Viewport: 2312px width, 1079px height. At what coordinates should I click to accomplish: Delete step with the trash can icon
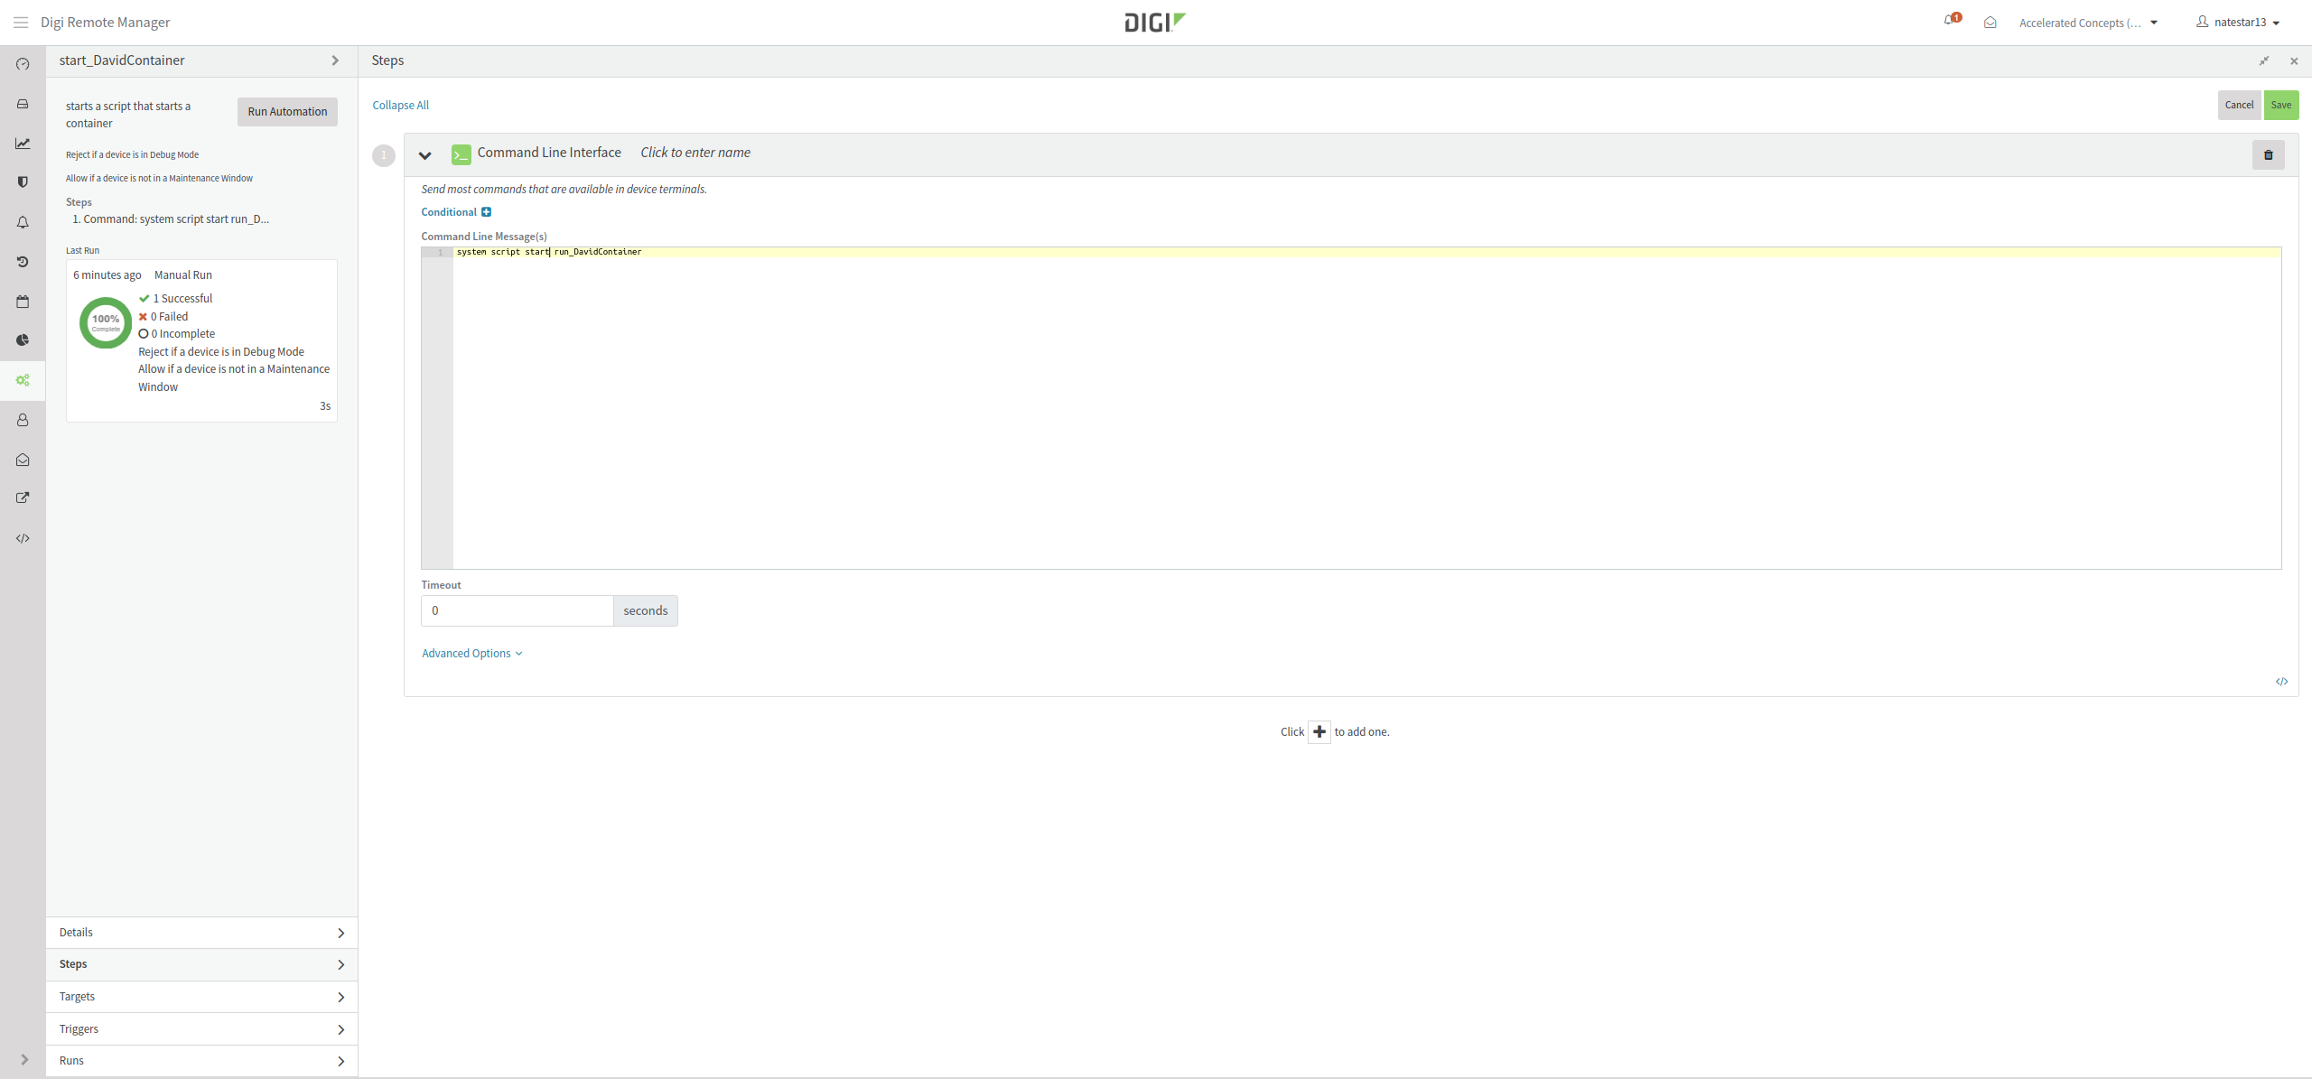tap(2268, 154)
